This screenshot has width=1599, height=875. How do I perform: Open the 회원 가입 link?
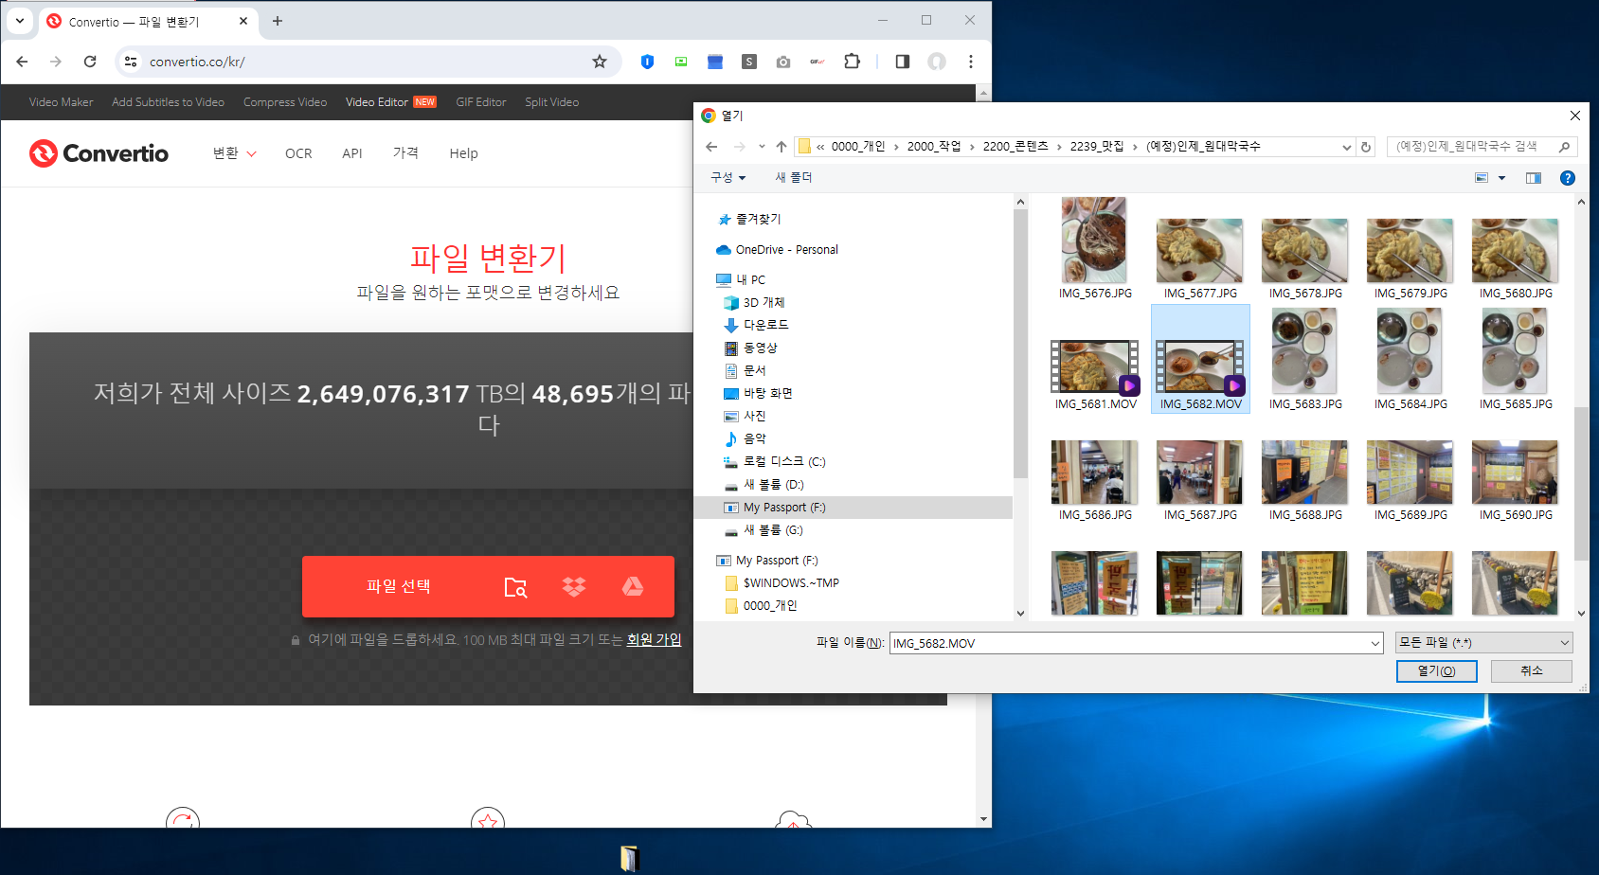click(654, 639)
